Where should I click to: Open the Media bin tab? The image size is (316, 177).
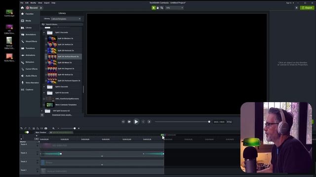click(x=30, y=21)
